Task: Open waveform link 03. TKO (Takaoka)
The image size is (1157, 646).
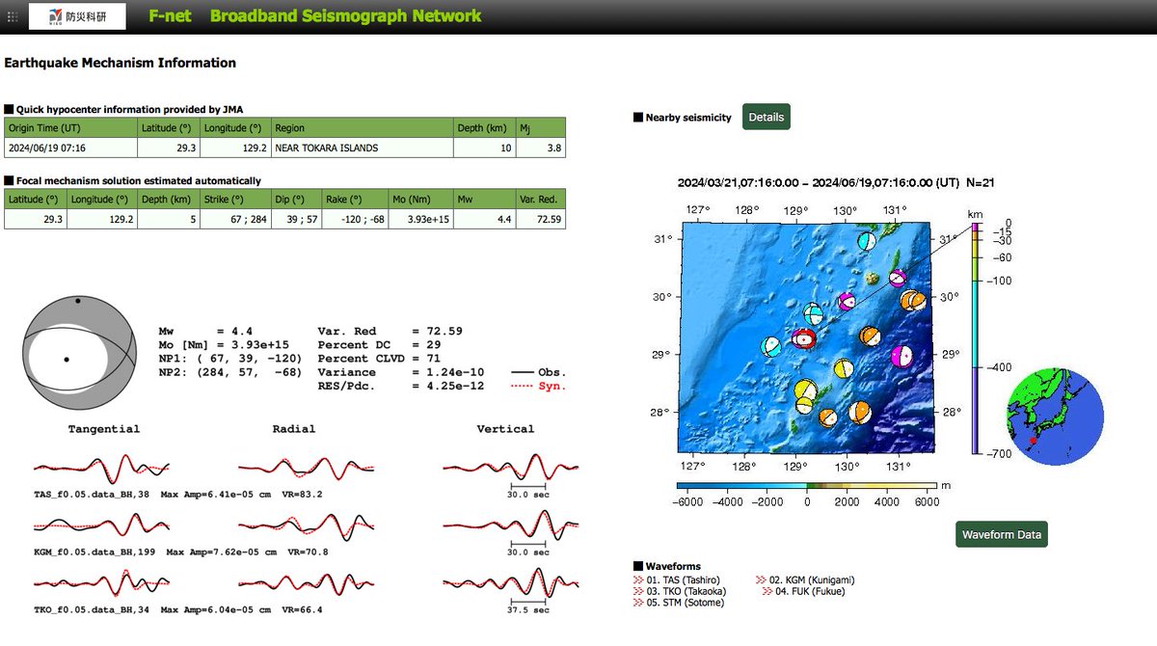Action: 686,591
